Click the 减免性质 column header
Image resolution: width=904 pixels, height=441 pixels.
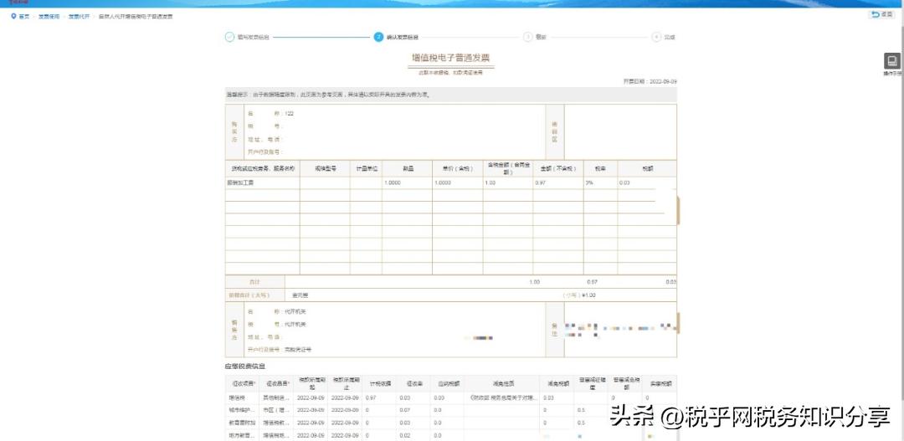click(x=500, y=383)
